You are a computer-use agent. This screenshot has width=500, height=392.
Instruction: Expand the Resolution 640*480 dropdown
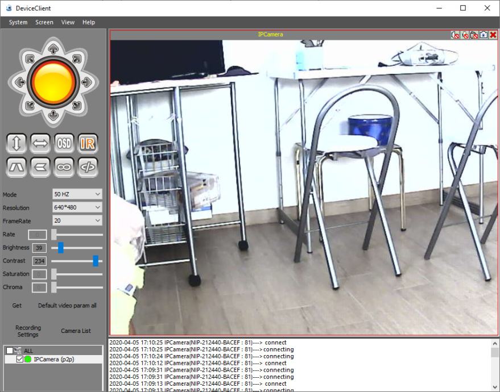77,207
